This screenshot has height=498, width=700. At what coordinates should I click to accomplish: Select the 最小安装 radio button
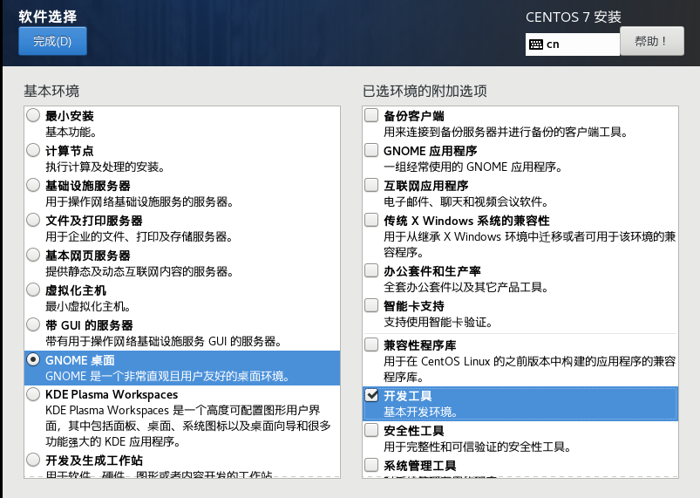coord(33,115)
